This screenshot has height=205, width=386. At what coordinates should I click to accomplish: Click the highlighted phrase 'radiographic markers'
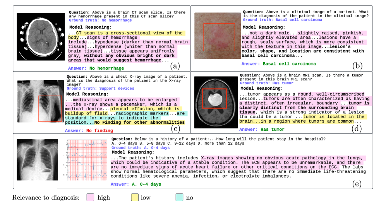click(142, 113)
